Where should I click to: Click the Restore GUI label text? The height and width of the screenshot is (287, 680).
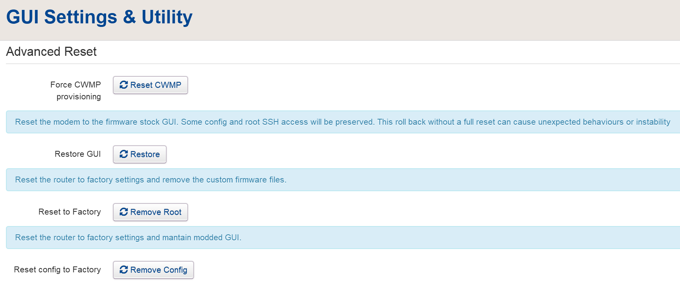click(x=78, y=154)
